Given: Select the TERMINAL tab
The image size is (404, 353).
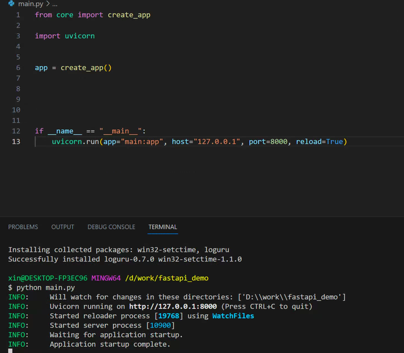Looking at the screenshot, I should [163, 227].
